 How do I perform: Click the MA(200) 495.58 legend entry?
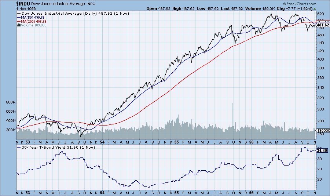34,22
